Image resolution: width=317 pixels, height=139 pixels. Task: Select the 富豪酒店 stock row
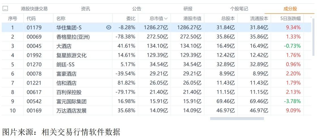tap(66, 74)
